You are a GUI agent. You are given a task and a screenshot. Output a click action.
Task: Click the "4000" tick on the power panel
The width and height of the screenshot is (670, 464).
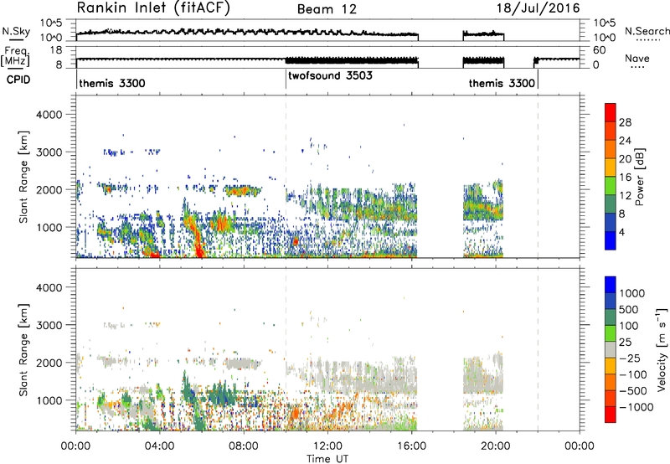coord(49,115)
